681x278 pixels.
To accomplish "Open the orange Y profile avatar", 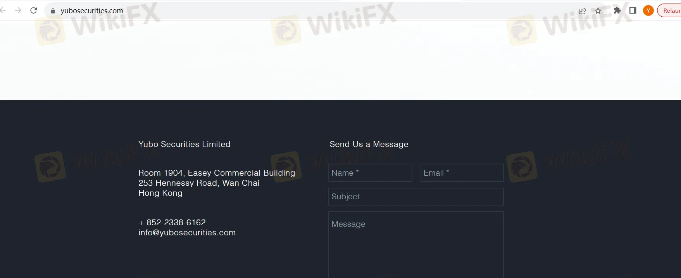I will [x=648, y=10].
